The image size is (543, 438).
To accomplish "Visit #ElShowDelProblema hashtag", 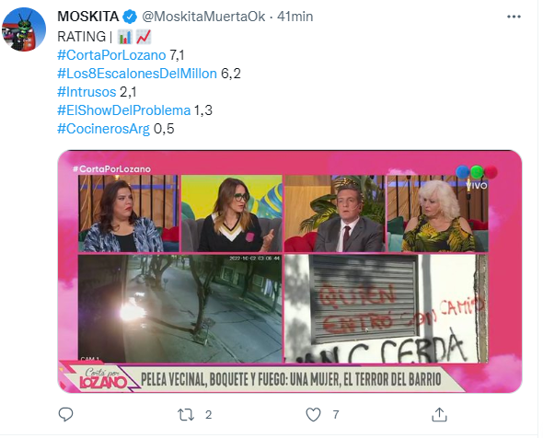I will (124, 110).
